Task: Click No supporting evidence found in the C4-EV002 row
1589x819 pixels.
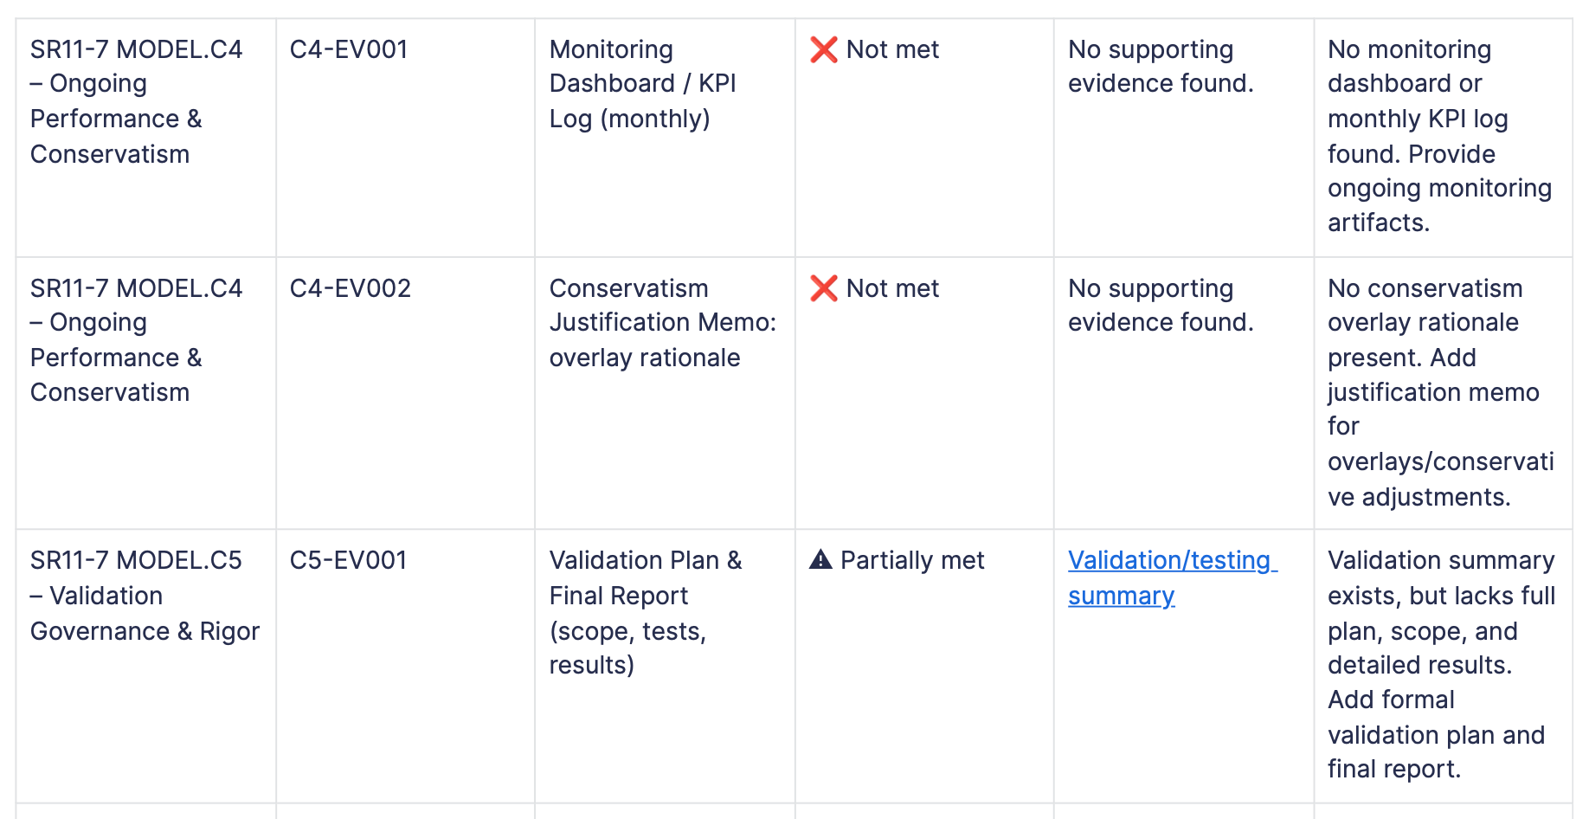Action: pos(1160,305)
